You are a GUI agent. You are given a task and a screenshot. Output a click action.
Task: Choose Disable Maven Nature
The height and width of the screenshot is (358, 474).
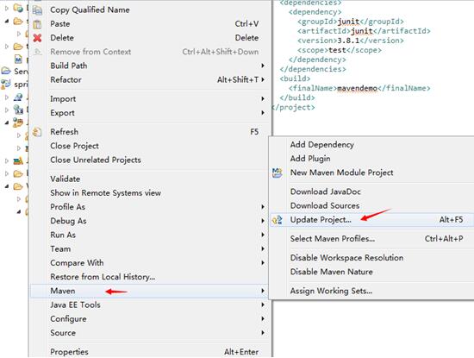[371, 272]
